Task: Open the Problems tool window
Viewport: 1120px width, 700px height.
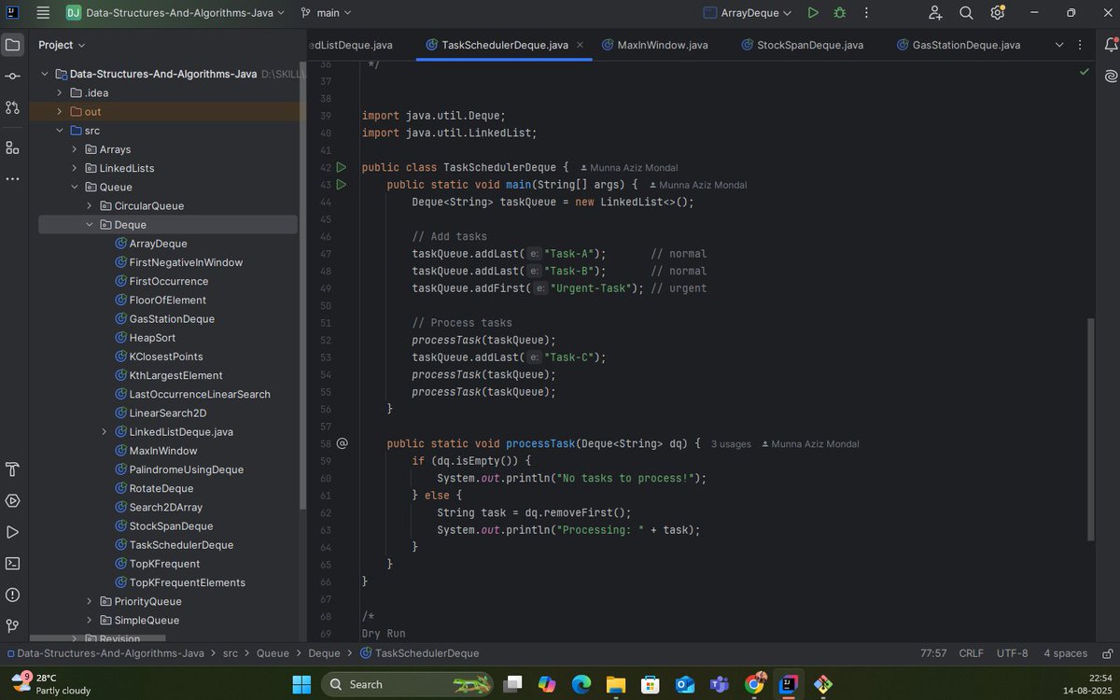Action: pyautogui.click(x=12, y=595)
